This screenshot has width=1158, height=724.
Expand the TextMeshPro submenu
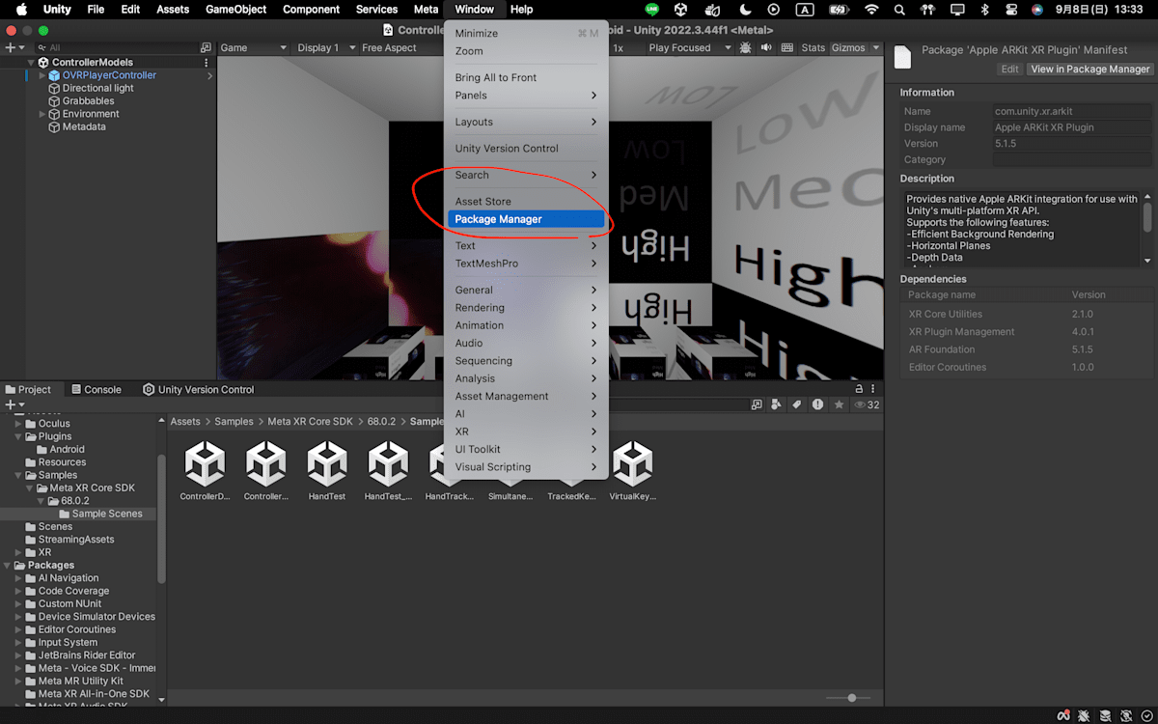click(x=526, y=264)
